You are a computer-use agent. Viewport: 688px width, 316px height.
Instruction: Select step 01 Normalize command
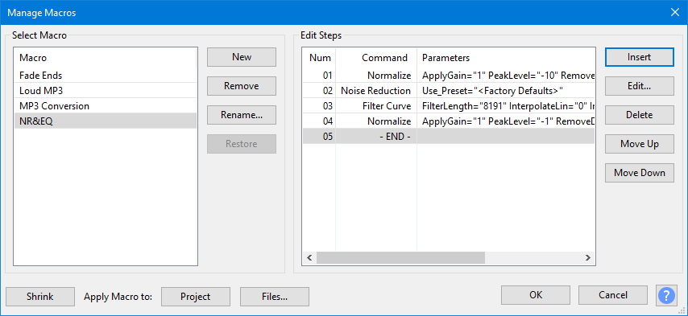376,76
